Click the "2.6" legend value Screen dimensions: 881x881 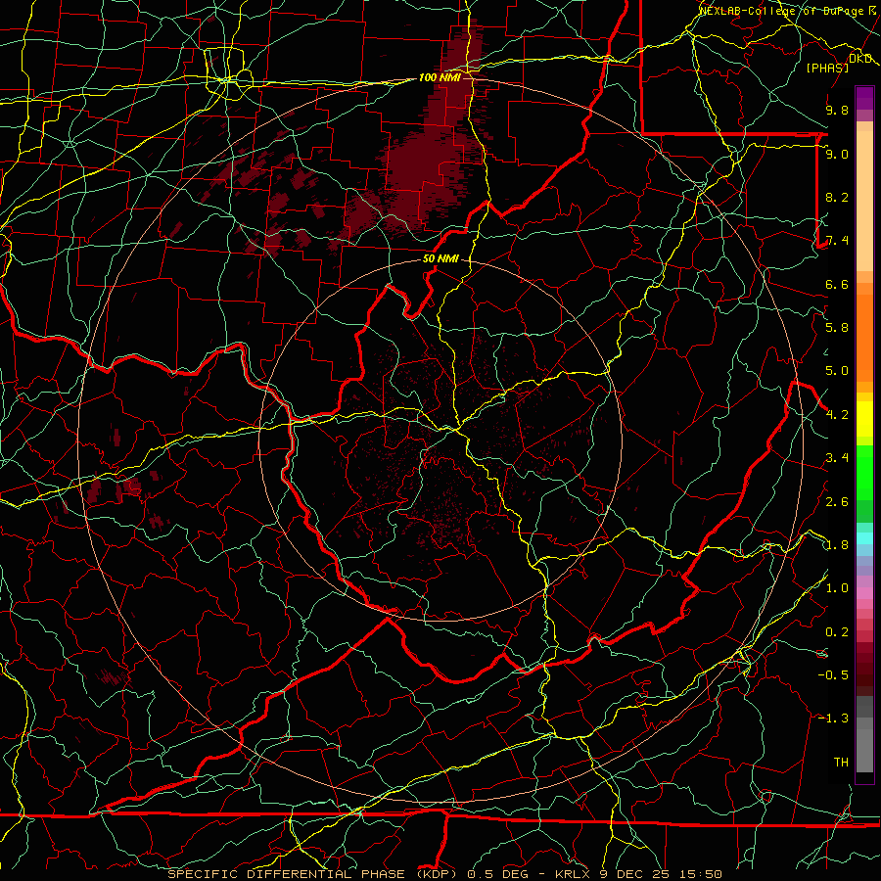[x=837, y=502]
